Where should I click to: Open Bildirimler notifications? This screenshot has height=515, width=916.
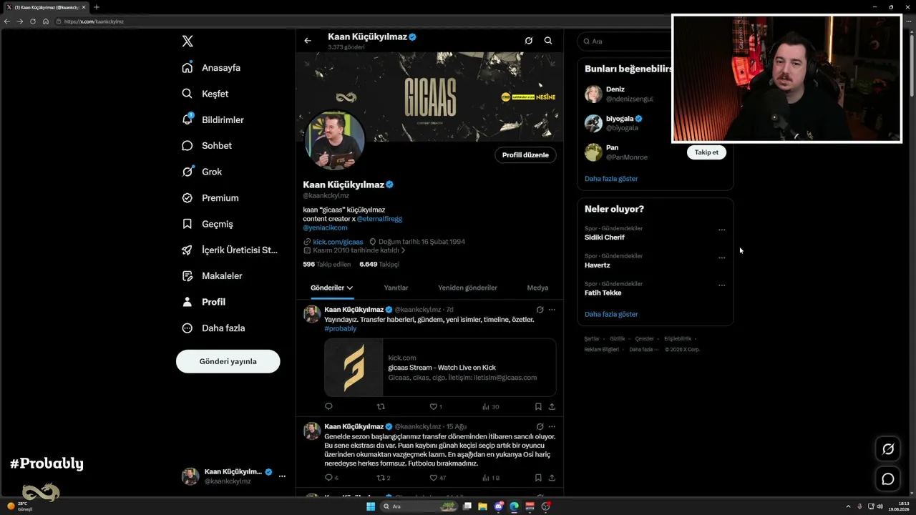(213, 119)
